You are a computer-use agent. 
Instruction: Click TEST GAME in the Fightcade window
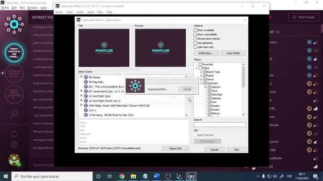tap(304, 17)
